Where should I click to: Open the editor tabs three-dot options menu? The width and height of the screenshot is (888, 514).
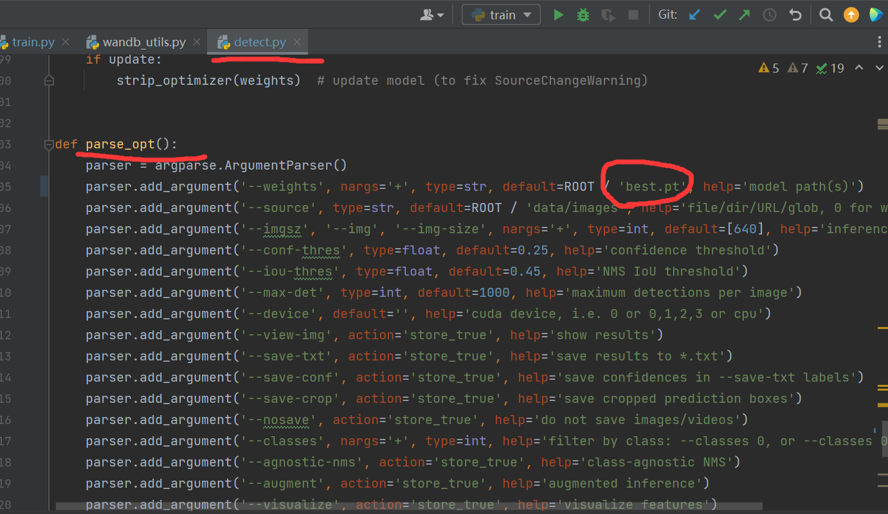879,42
